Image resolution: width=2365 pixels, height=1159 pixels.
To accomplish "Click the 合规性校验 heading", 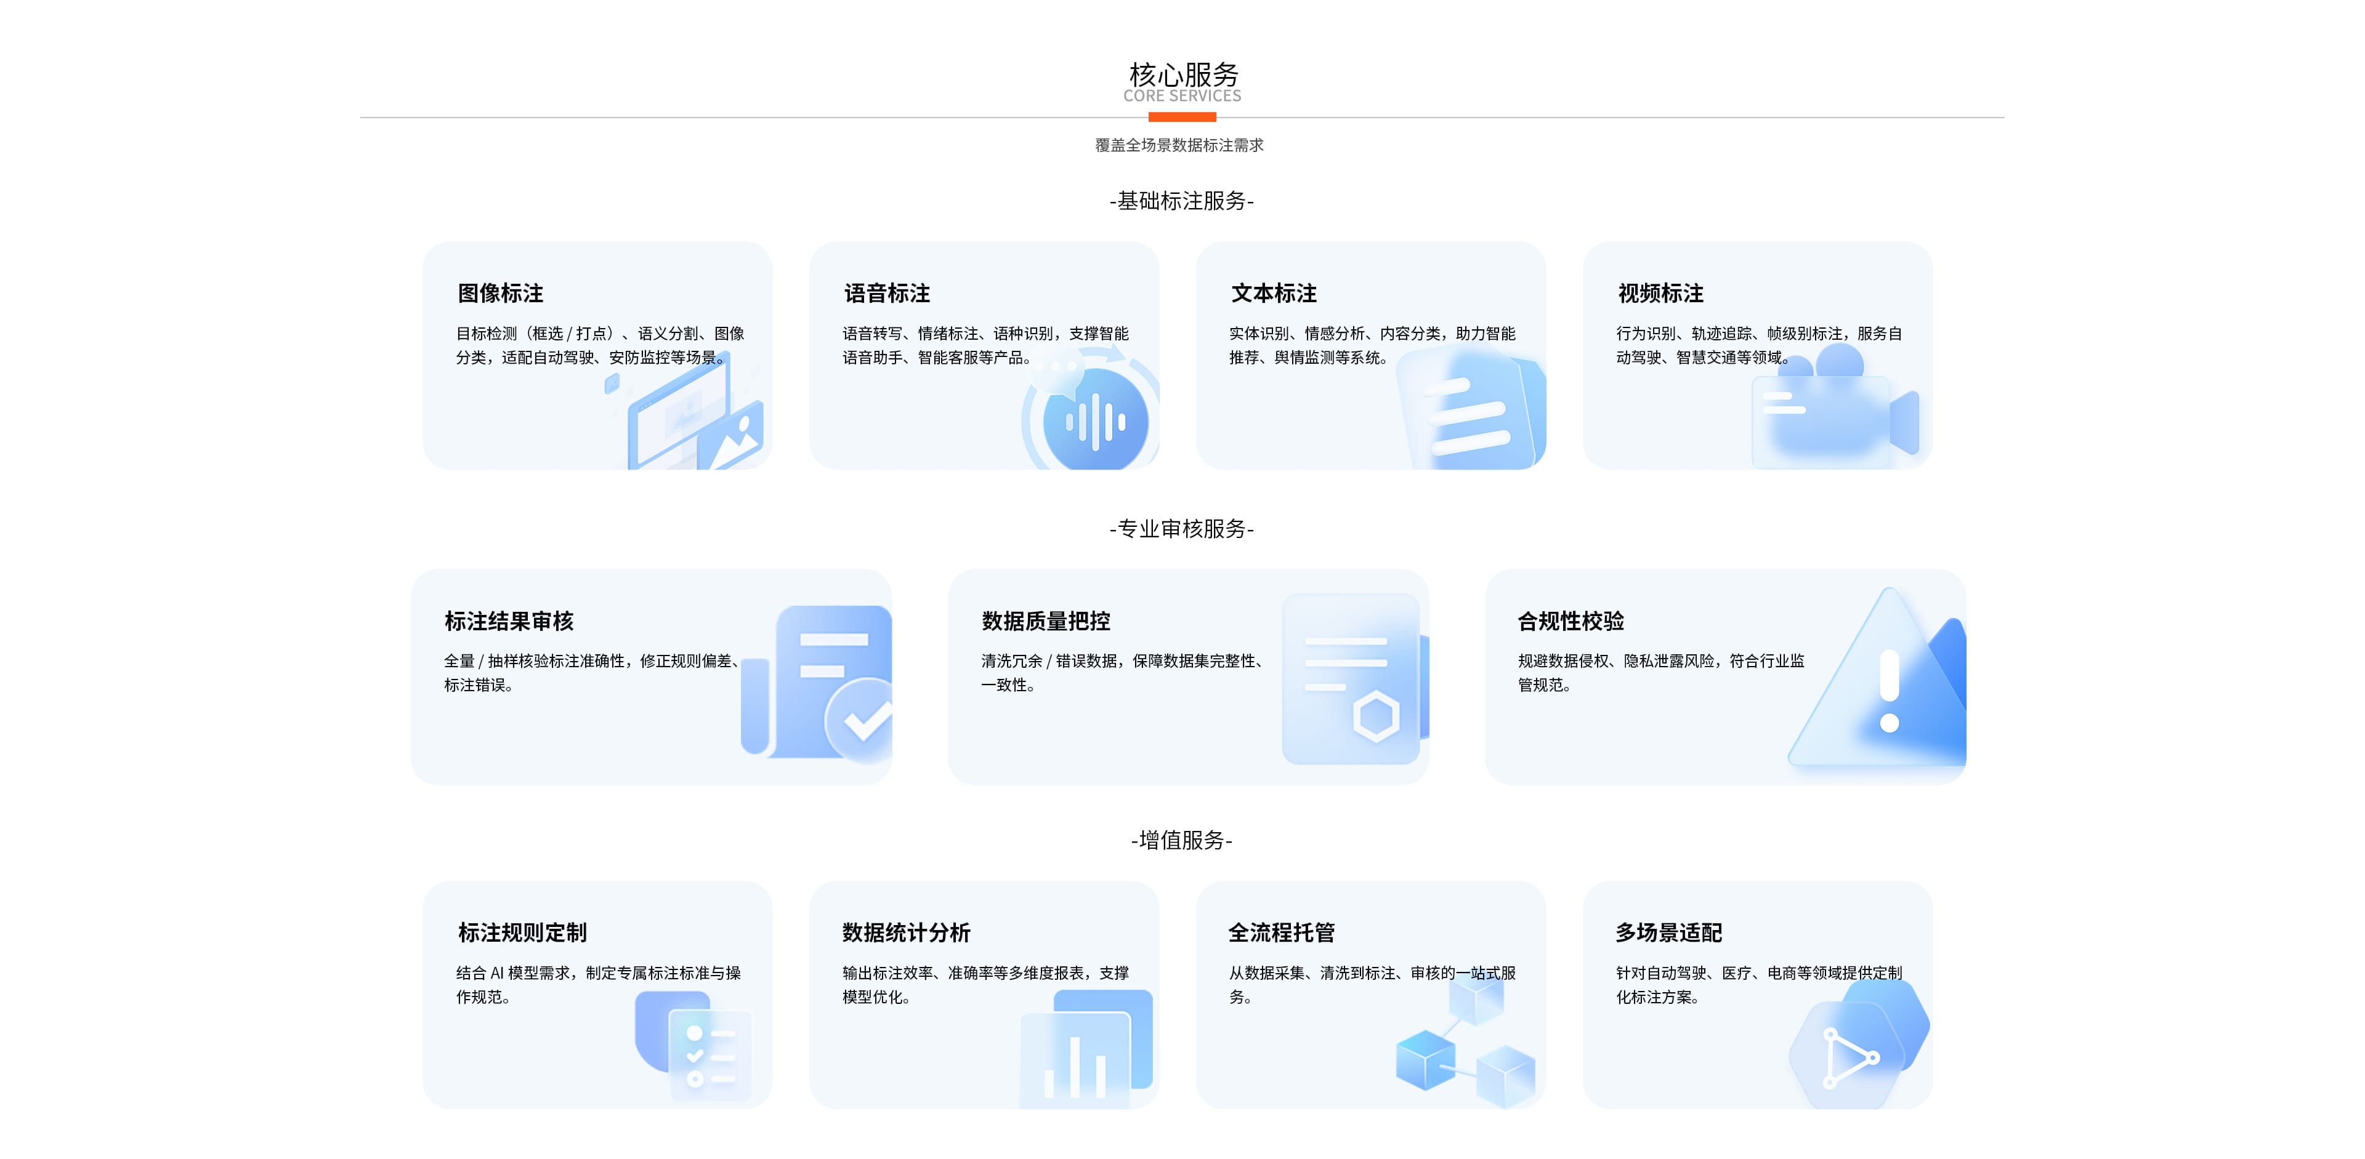I will point(1571,621).
